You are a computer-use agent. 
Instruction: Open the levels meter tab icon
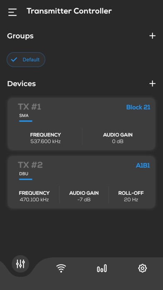point(102,268)
